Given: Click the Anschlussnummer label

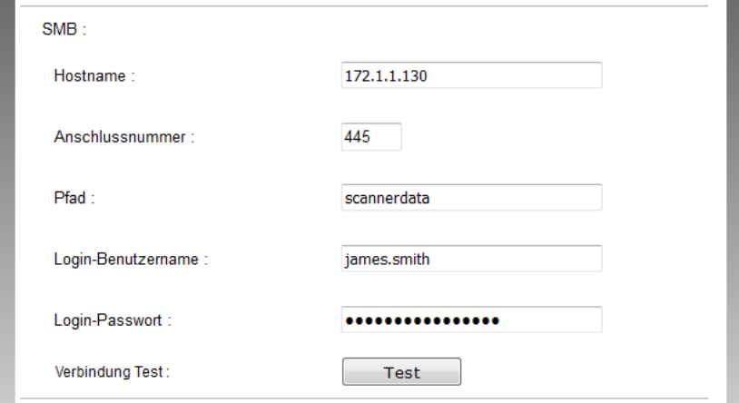Looking at the screenshot, I should point(124,138).
